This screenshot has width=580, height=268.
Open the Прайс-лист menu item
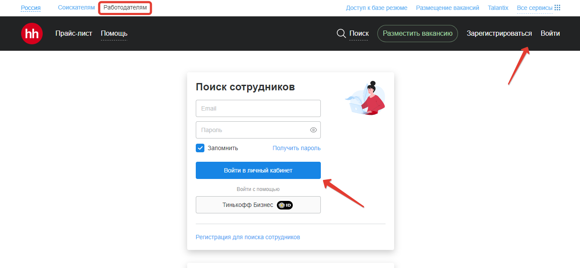click(x=74, y=34)
